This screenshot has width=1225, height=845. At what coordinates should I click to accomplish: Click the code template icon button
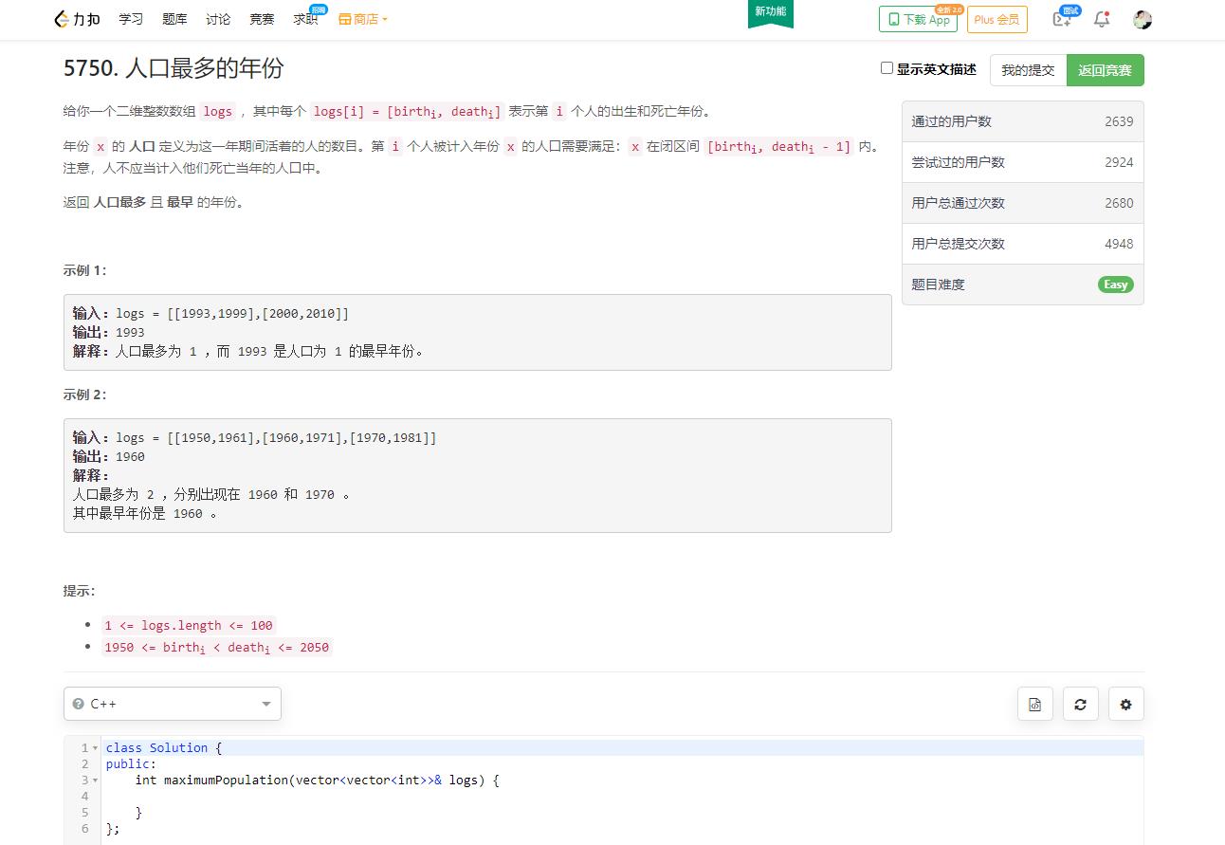click(x=1035, y=705)
